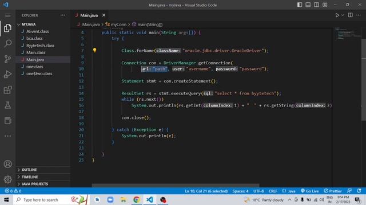Close the Main.java tab
366x205 pixels.
tap(104, 15)
